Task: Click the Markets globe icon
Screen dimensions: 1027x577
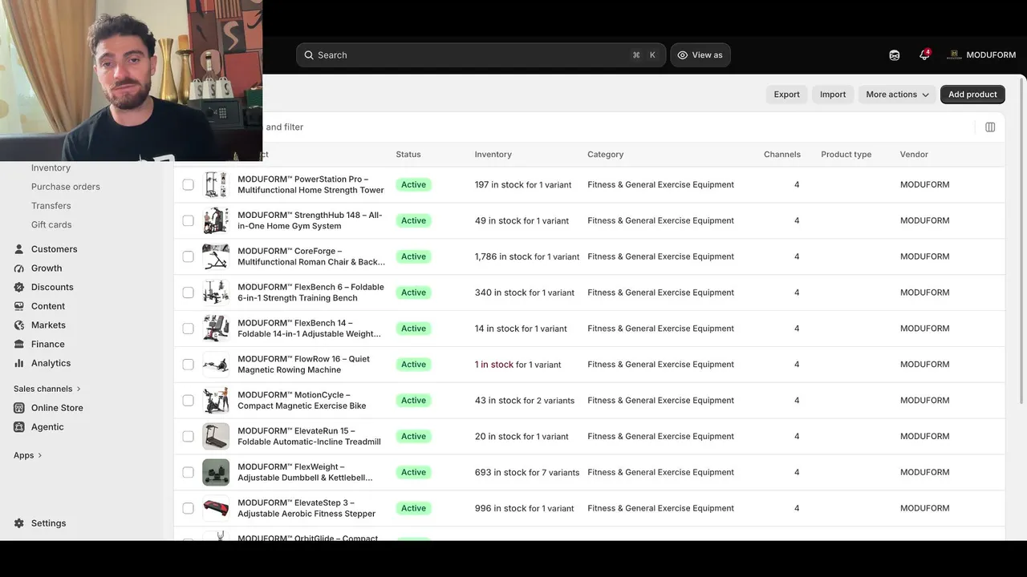Action: coord(19,325)
